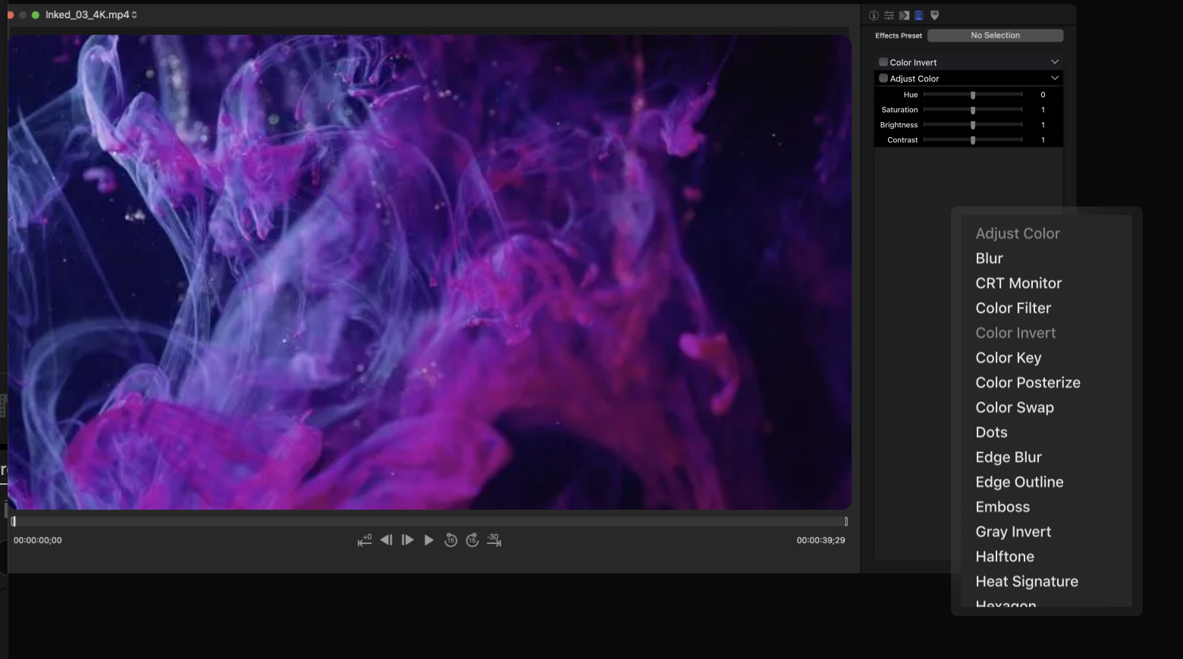Image resolution: width=1183 pixels, height=659 pixels.
Task: Choose Heat Signature from effects list
Action: click(x=1027, y=582)
